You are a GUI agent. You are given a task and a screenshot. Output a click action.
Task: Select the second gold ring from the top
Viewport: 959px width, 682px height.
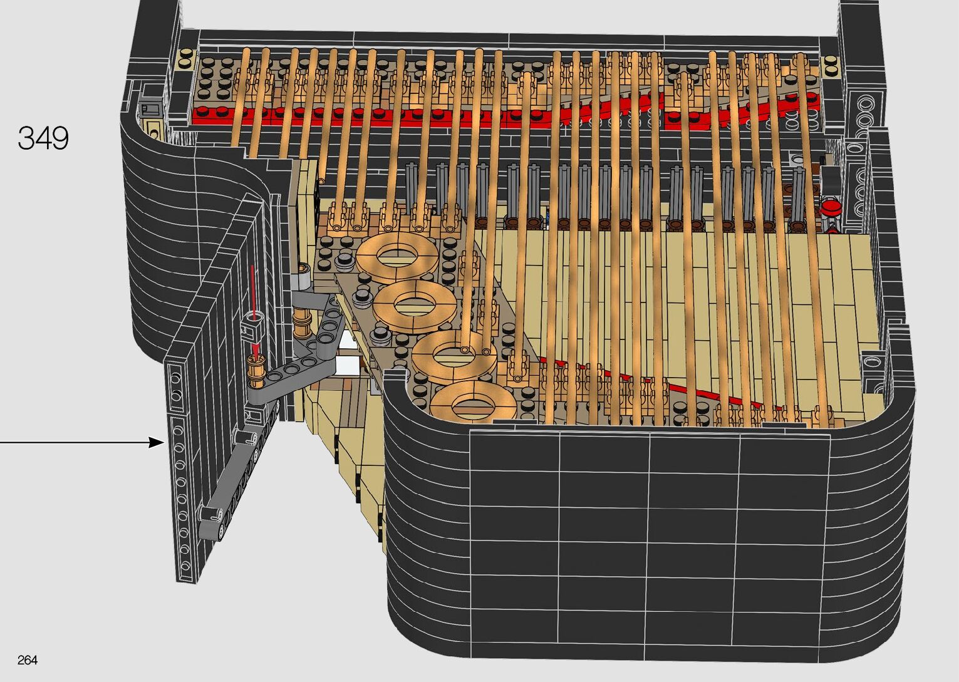[414, 306]
